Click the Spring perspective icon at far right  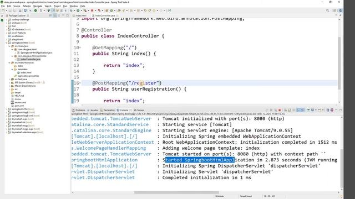[x=341, y=11]
